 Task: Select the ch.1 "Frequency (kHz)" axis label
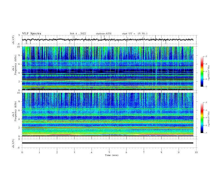(x=16, y=65)
